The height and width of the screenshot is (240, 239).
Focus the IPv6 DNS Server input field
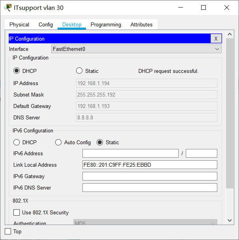pyautogui.click(x=150, y=188)
